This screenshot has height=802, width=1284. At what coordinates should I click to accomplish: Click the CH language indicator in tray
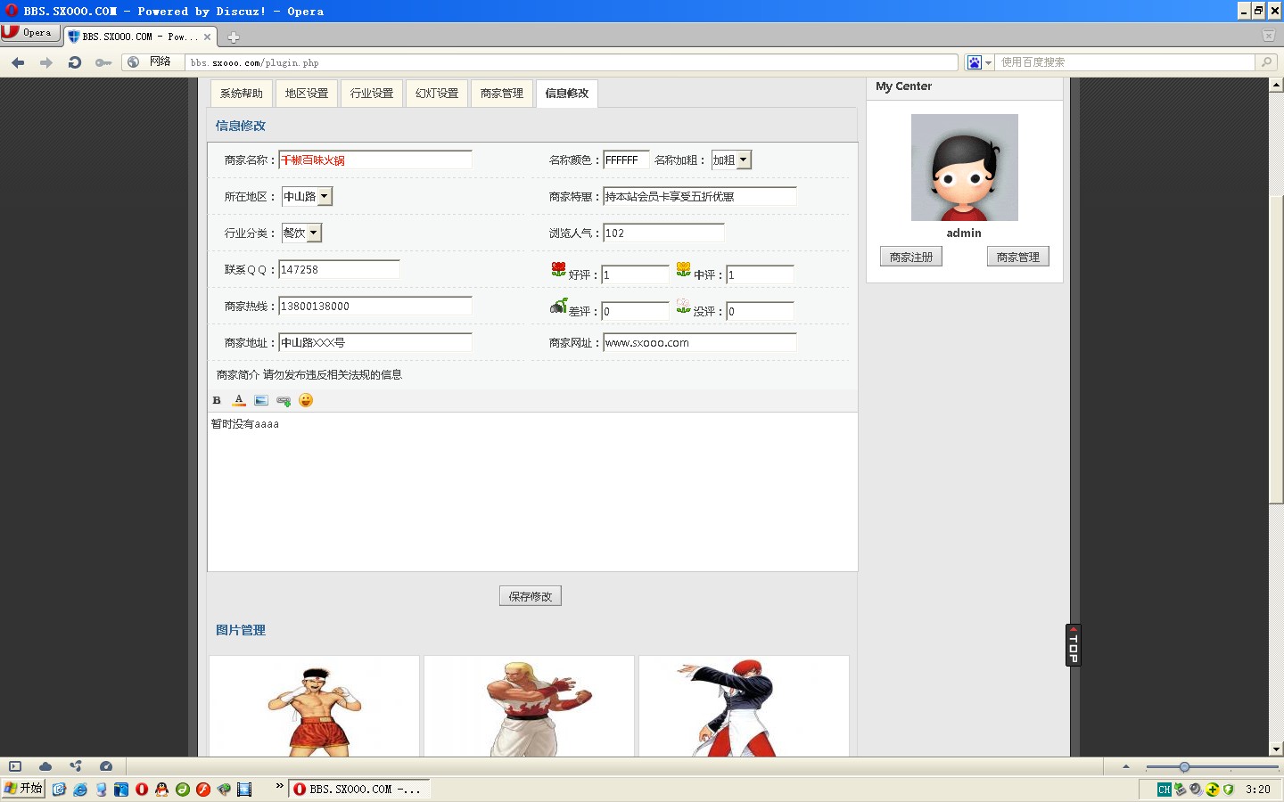click(1165, 790)
